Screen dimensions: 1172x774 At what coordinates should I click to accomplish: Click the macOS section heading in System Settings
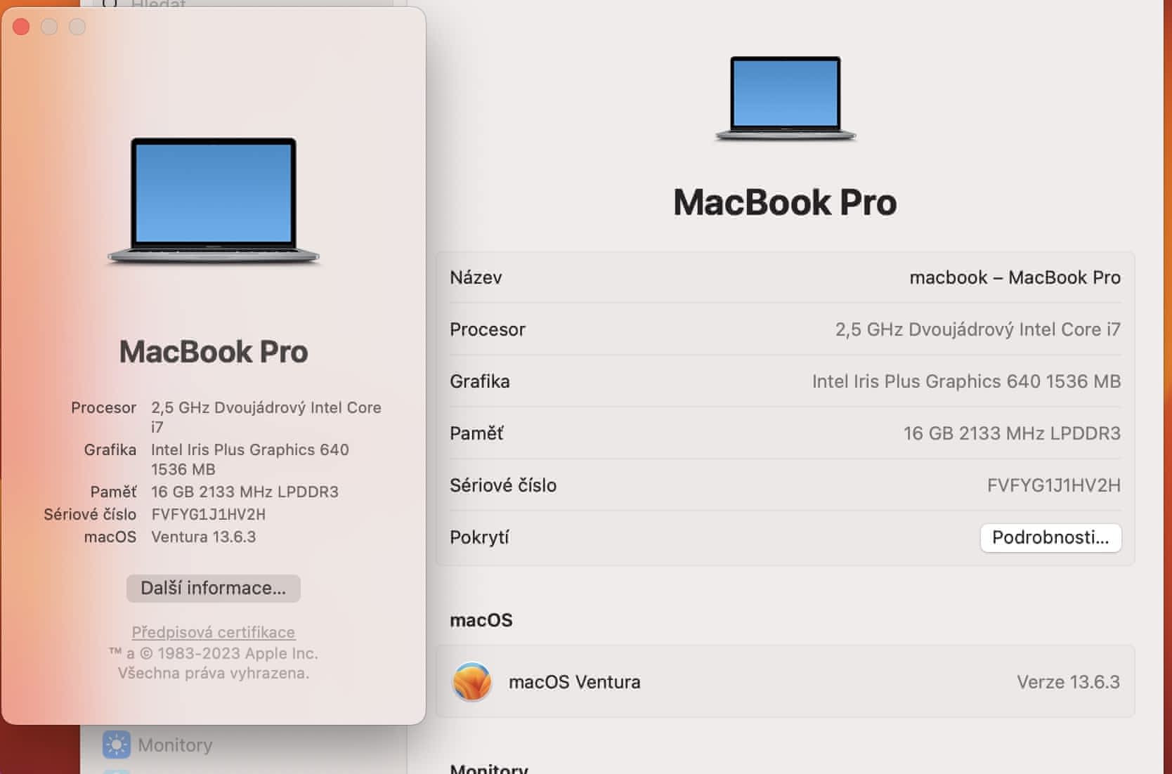coord(481,620)
